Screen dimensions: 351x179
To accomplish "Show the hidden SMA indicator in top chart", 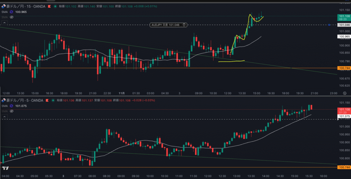I will [11, 17].
